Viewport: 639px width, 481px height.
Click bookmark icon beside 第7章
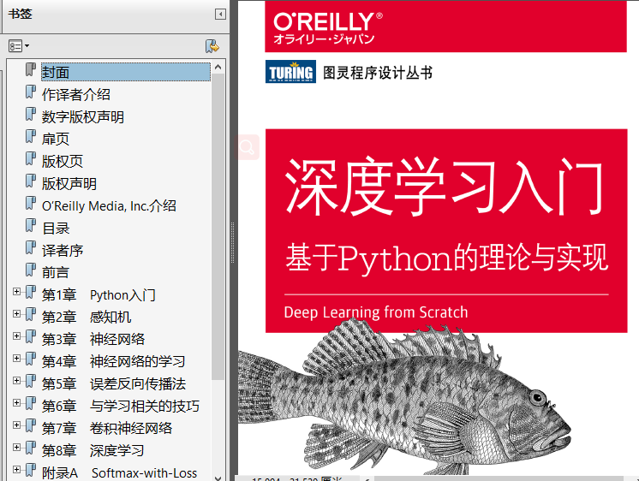point(31,425)
